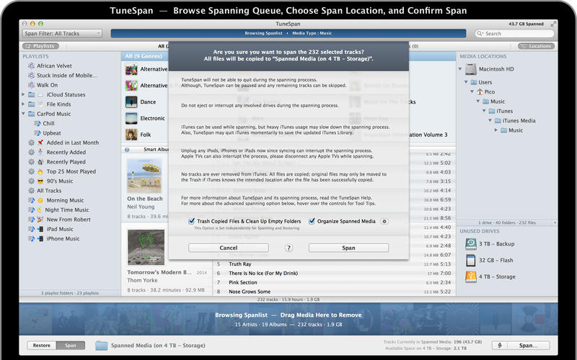The width and height of the screenshot is (577, 360).
Task: Select the Night Time Music playlist
Action: [67, 210]
